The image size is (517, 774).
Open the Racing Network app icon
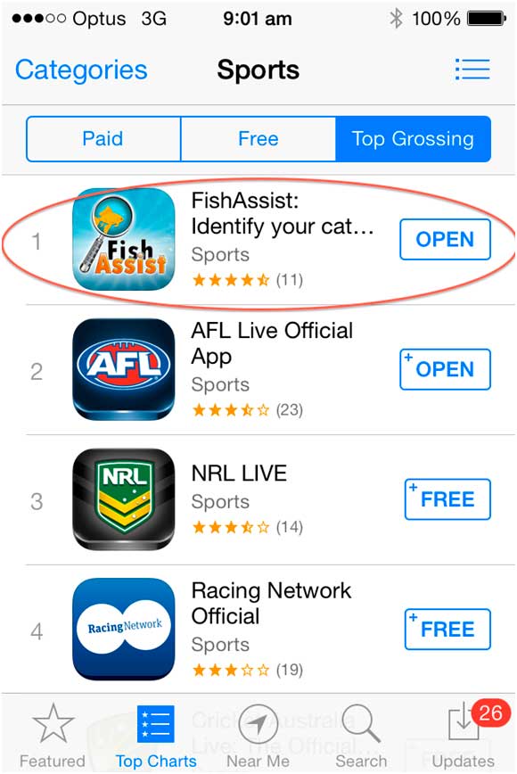123,629
